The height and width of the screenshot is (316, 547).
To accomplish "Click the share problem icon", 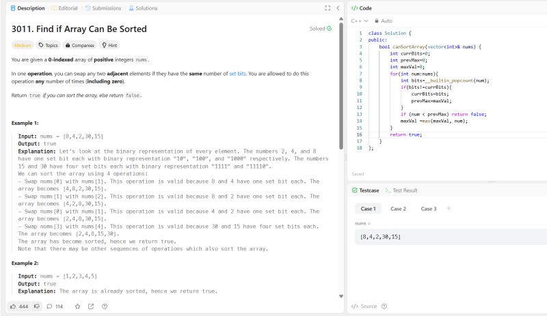I will coord(91,306).
